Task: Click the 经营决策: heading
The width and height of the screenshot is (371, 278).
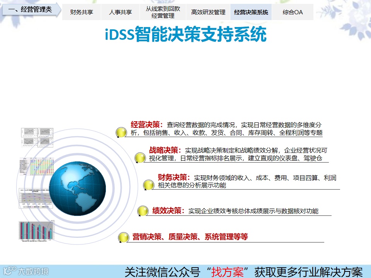Action: 147,125
